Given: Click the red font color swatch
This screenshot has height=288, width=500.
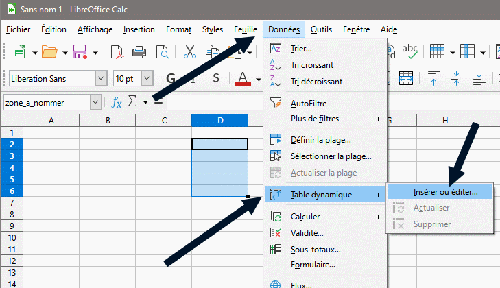Looking at the screenshot, I should (241, 77).
